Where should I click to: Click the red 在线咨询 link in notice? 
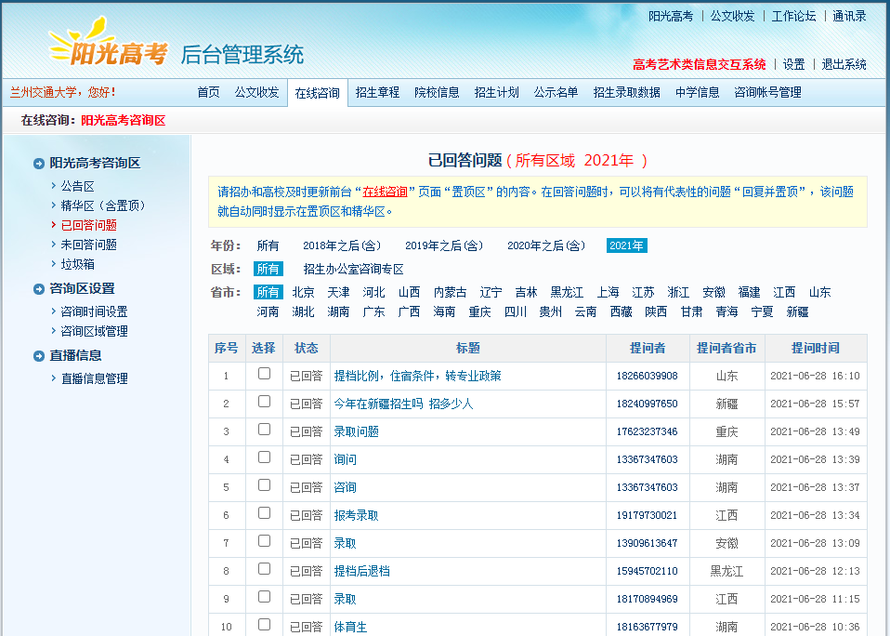pos(385,192)
